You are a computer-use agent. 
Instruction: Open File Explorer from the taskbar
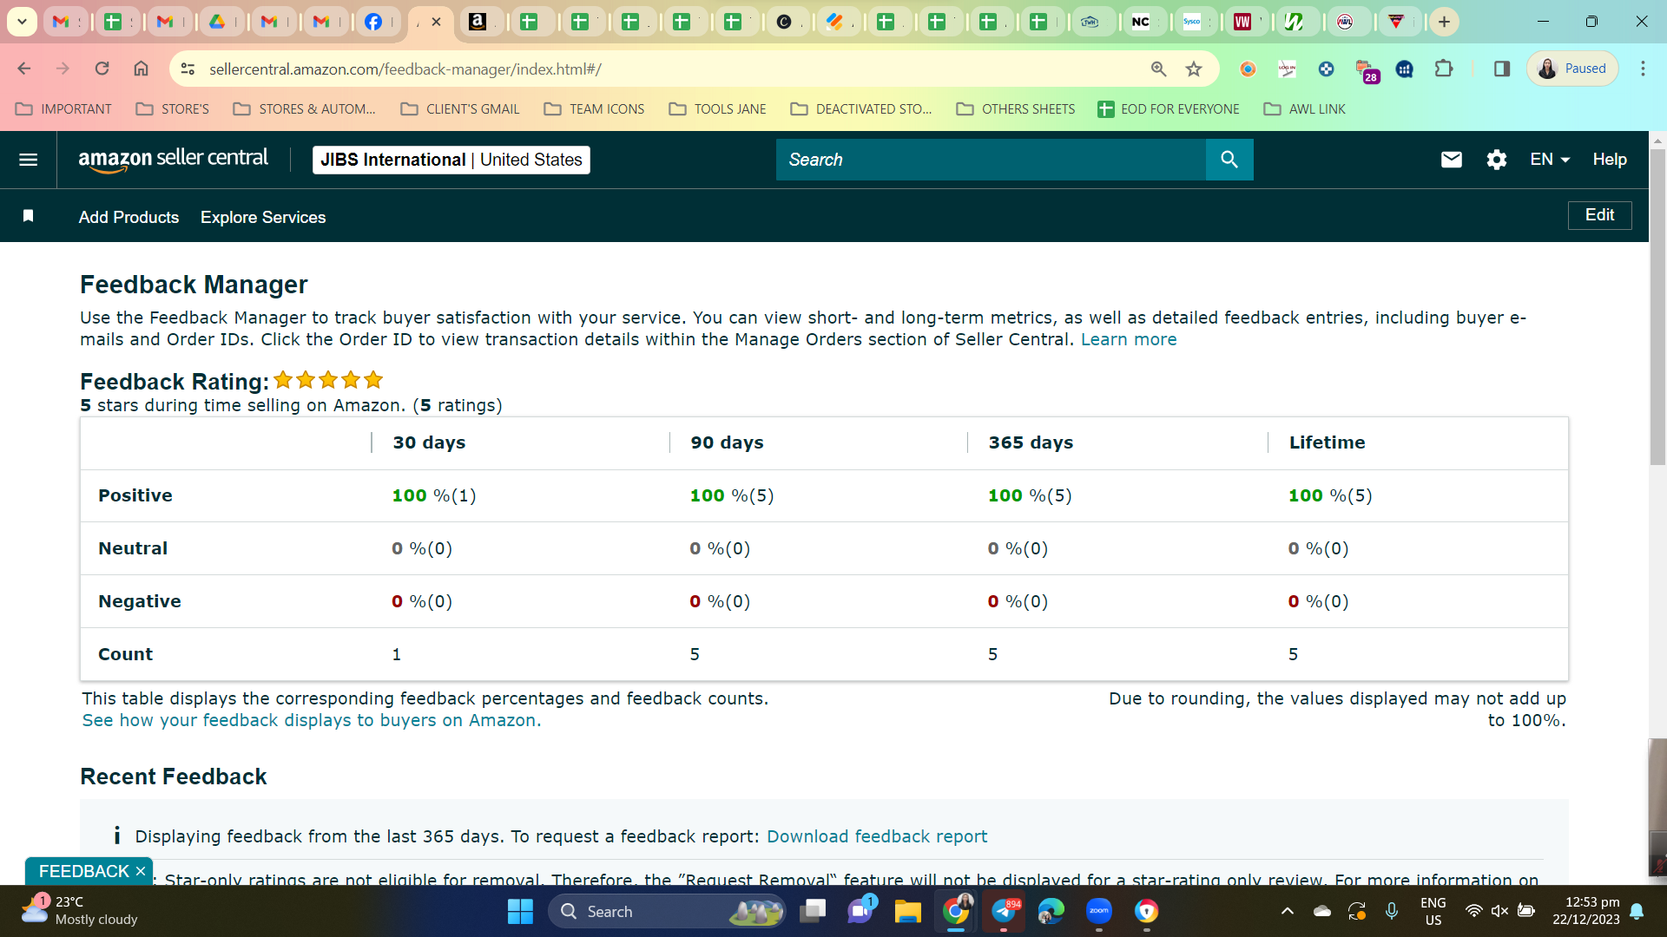[x=907, y=911]
